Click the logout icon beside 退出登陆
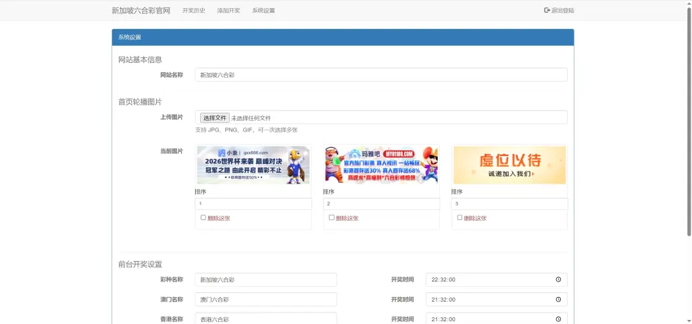This screenshot has height=324, width=692. tap(547, 10)
